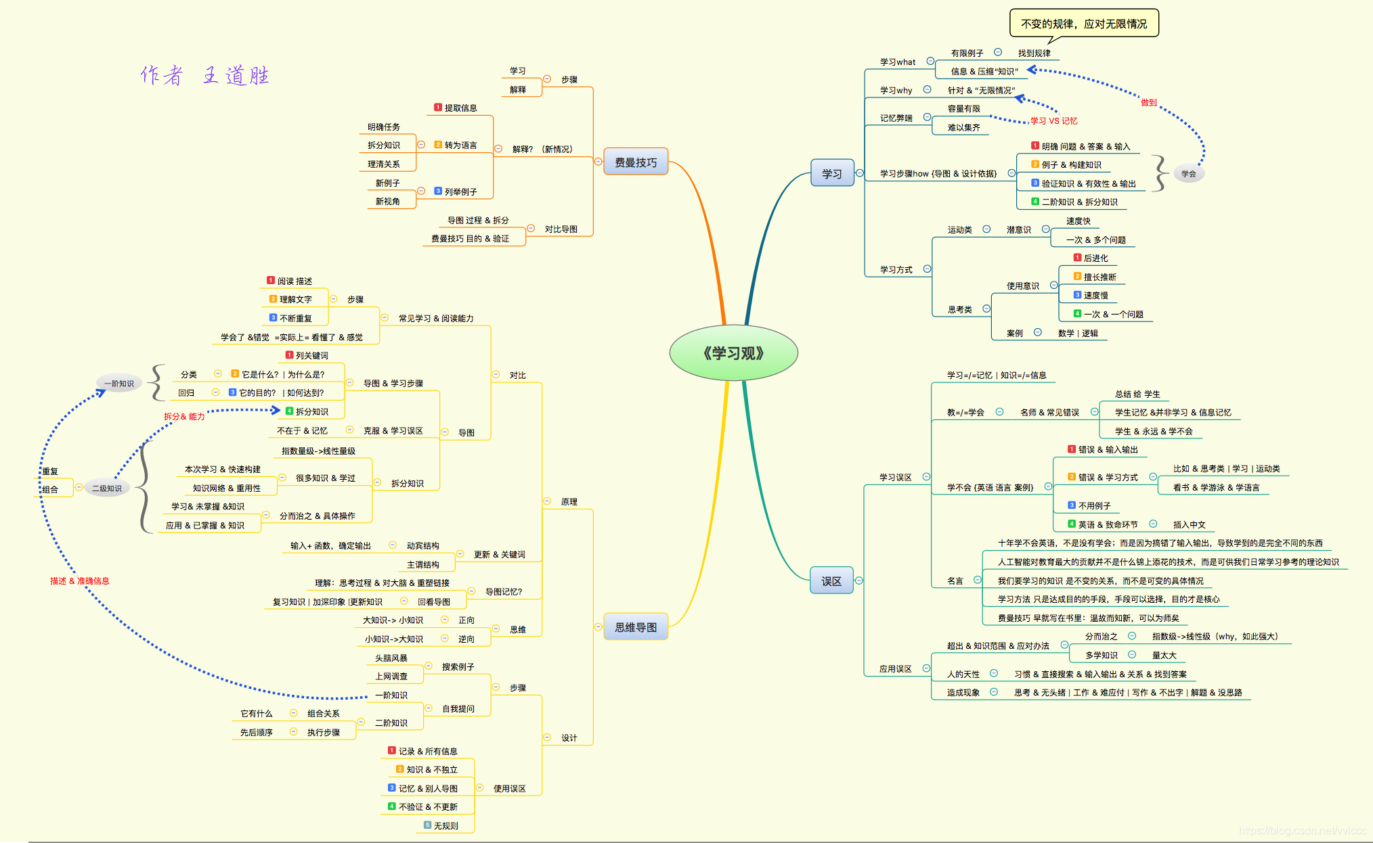
Task: Click the callout 不变的规律,应对无限情况
Action: pyautogui.click(x=1083, y=24)
